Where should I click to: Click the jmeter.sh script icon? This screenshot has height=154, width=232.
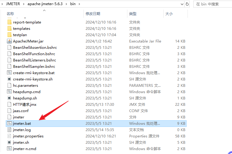click(9, 142)
